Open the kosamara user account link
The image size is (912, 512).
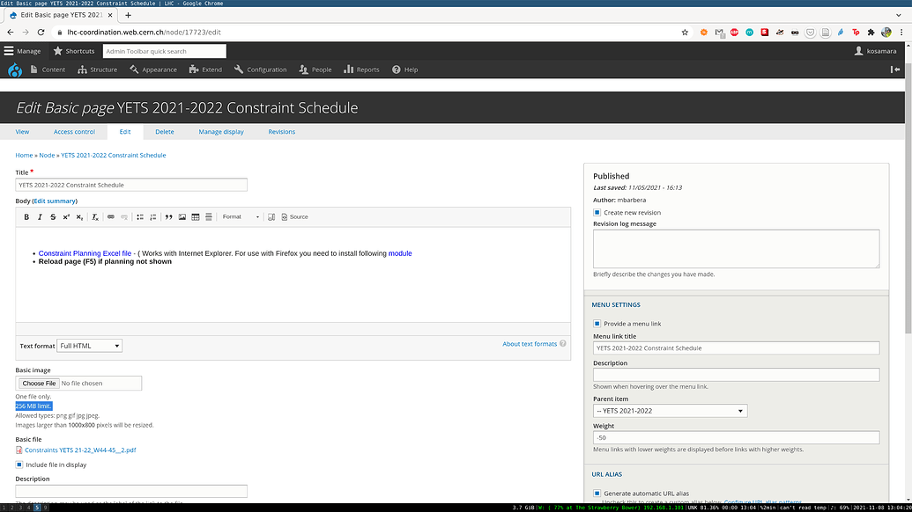click(x=875, y=51)
